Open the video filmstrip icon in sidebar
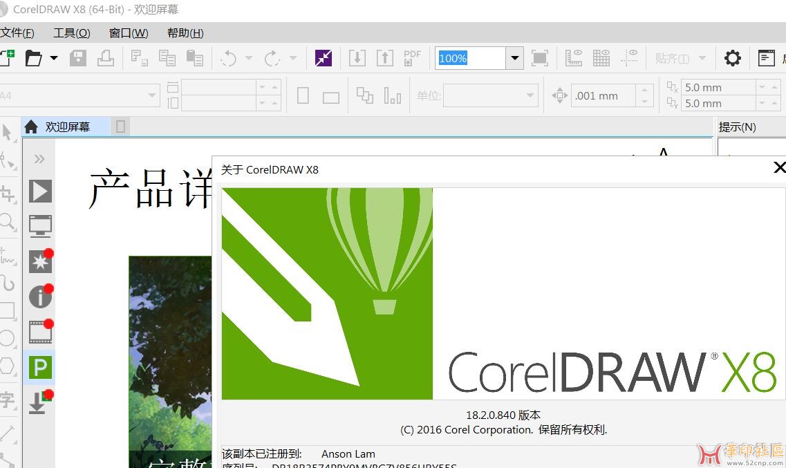The image size is (786, 468). click(40, 333)
